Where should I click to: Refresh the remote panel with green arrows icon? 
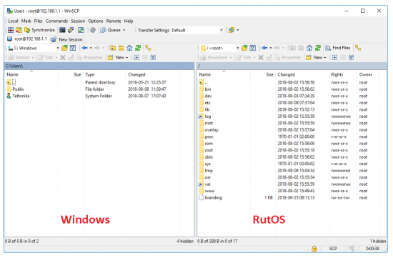coord(318,48)
